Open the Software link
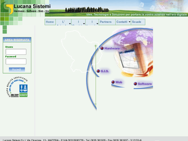 145,84
